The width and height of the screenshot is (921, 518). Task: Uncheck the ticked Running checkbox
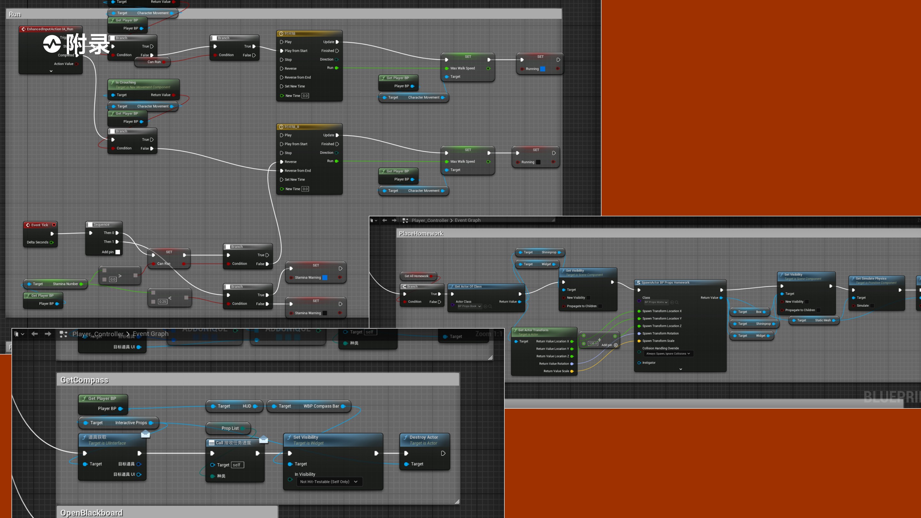click(542, 69)
